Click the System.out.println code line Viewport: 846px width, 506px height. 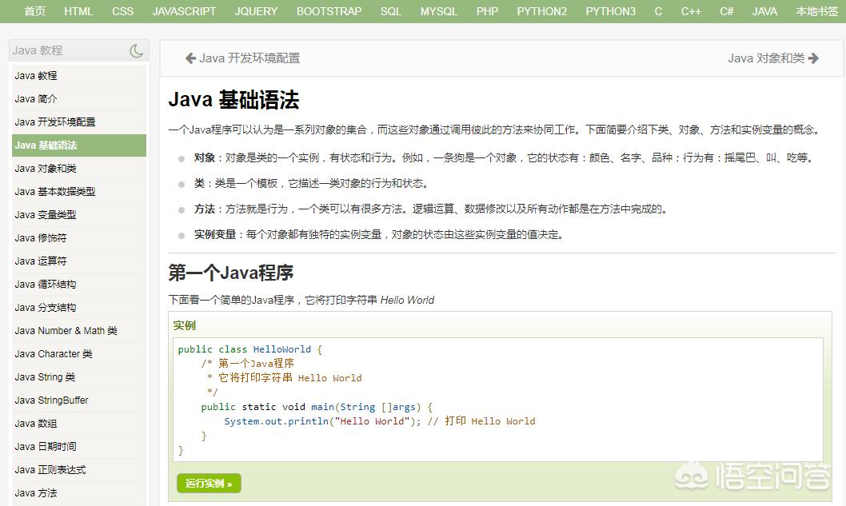pos(380,421)
